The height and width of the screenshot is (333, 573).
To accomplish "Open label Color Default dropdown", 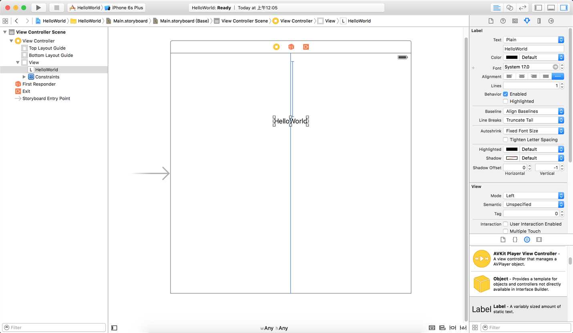I will [542, 57].
